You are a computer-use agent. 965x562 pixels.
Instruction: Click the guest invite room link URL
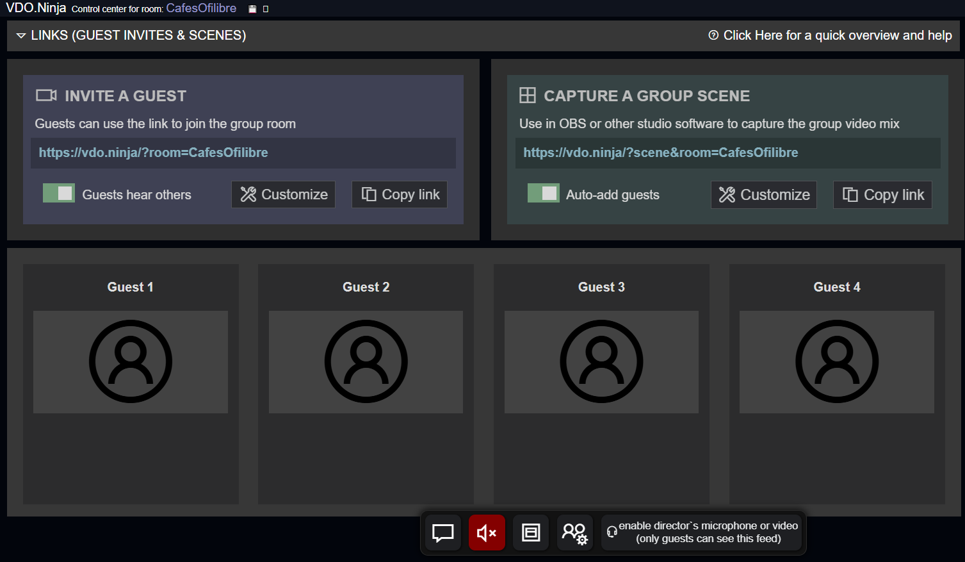coord(153,153)
